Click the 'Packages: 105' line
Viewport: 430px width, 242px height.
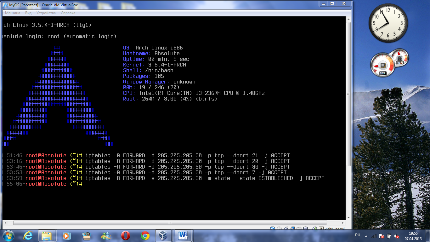click(x=144, y=76)
